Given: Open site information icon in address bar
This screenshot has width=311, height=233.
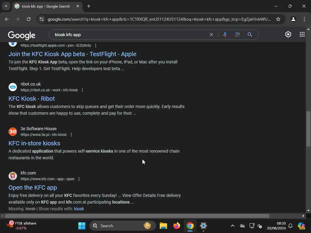Looking at the screenshot, I should tap(42, 19).
